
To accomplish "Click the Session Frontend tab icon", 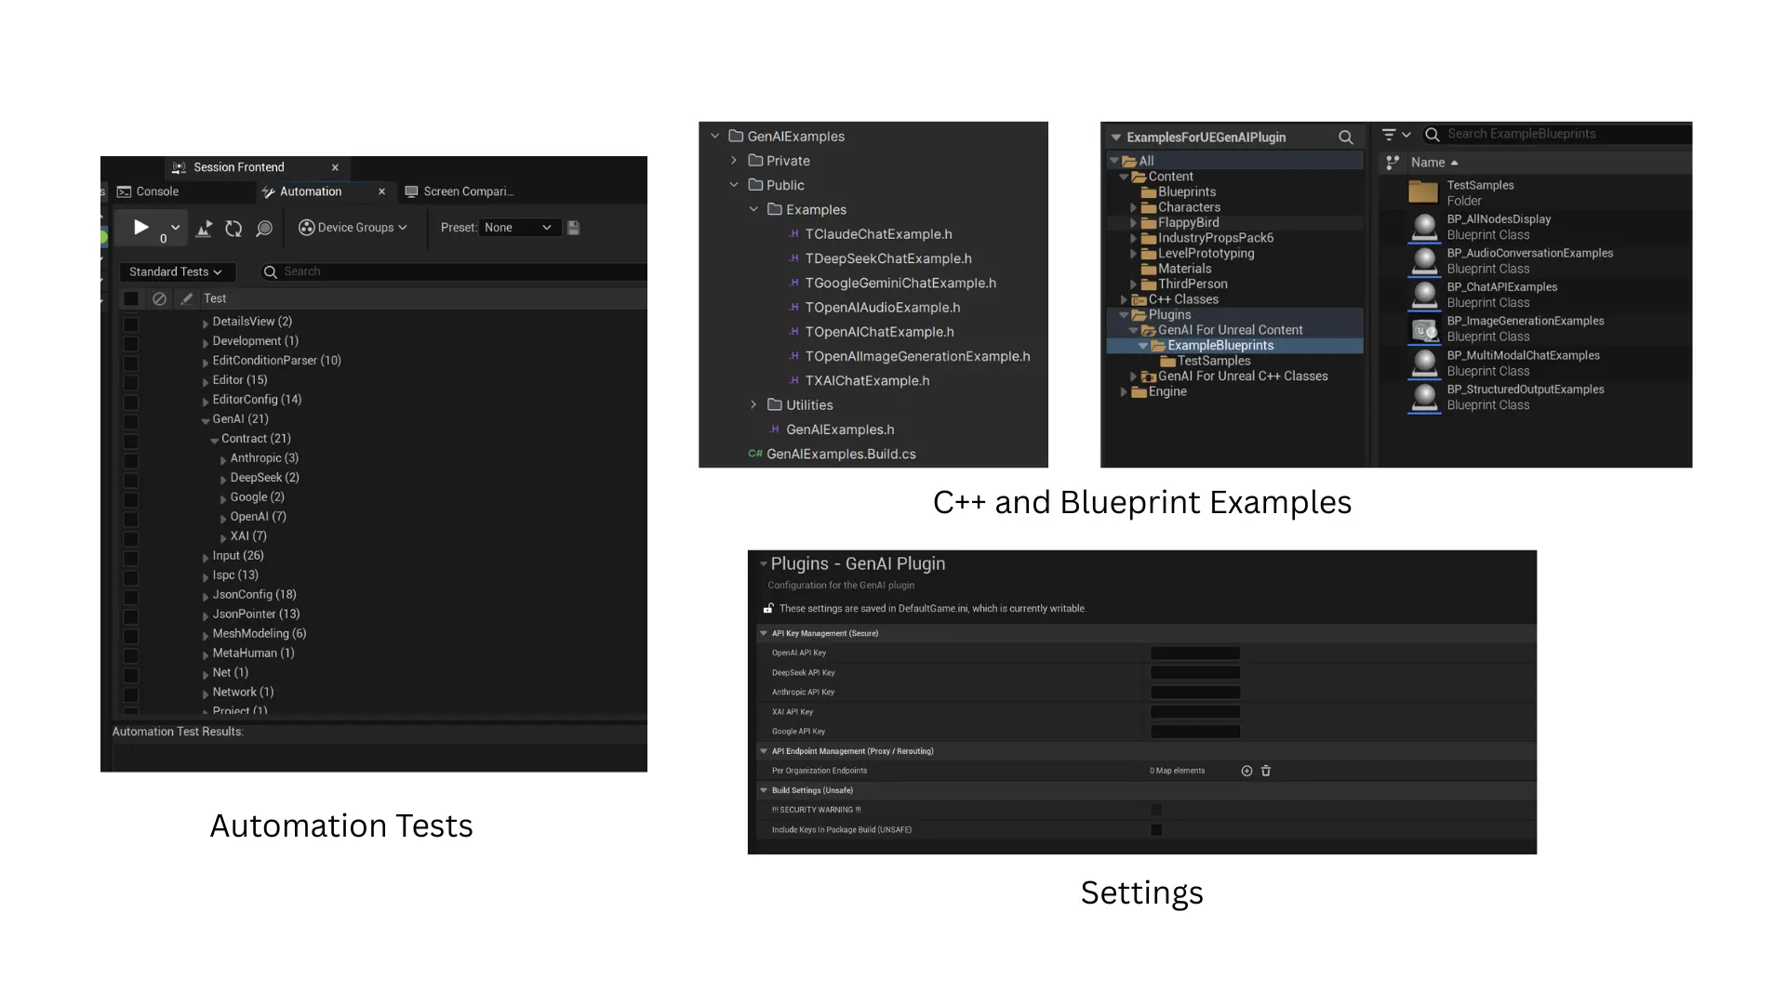I will (x=179, y=167).
